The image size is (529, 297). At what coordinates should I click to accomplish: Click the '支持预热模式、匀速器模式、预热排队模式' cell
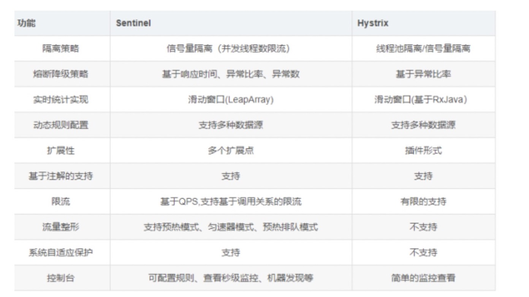[x=231, y=227]
